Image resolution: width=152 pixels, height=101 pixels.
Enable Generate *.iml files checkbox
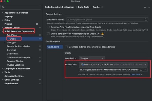coord(48,27)
